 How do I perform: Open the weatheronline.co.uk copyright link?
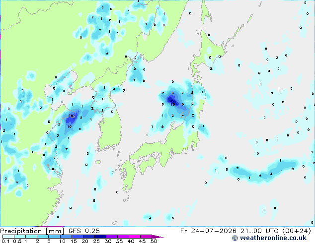click(269, 238)
